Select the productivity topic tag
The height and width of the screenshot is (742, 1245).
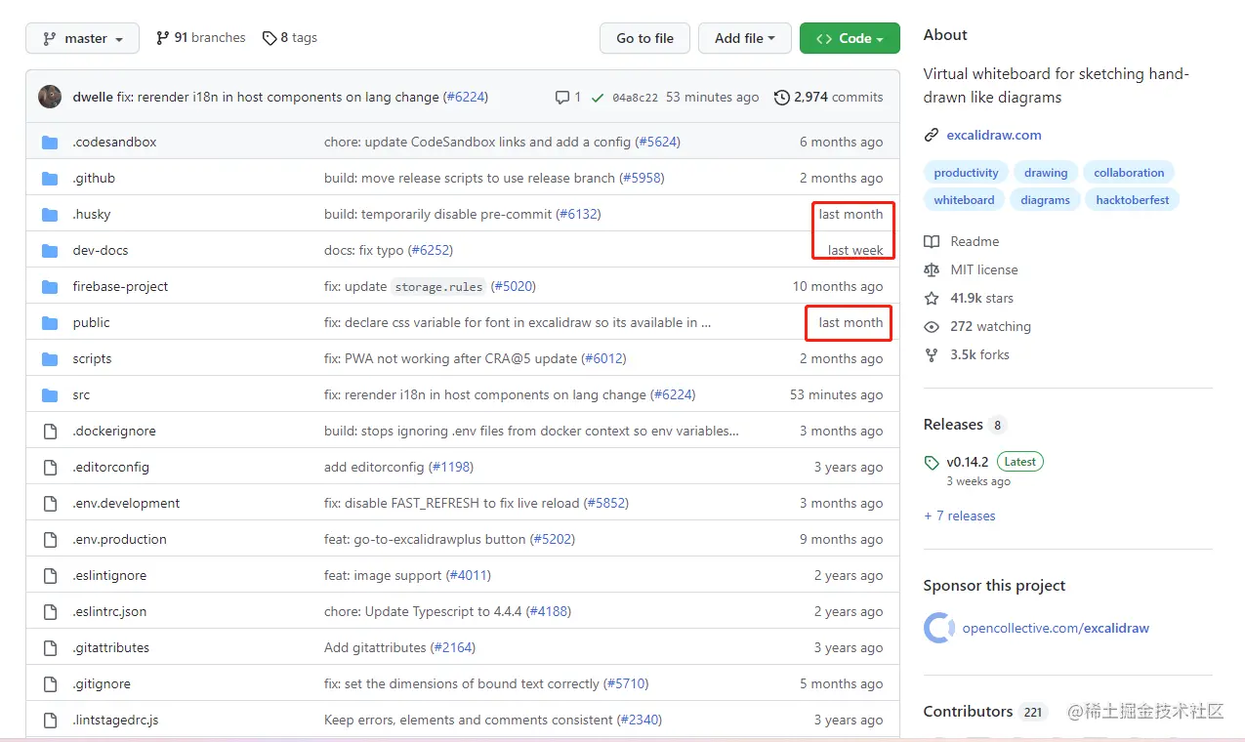pyautogui.click(x=966, y=173)
